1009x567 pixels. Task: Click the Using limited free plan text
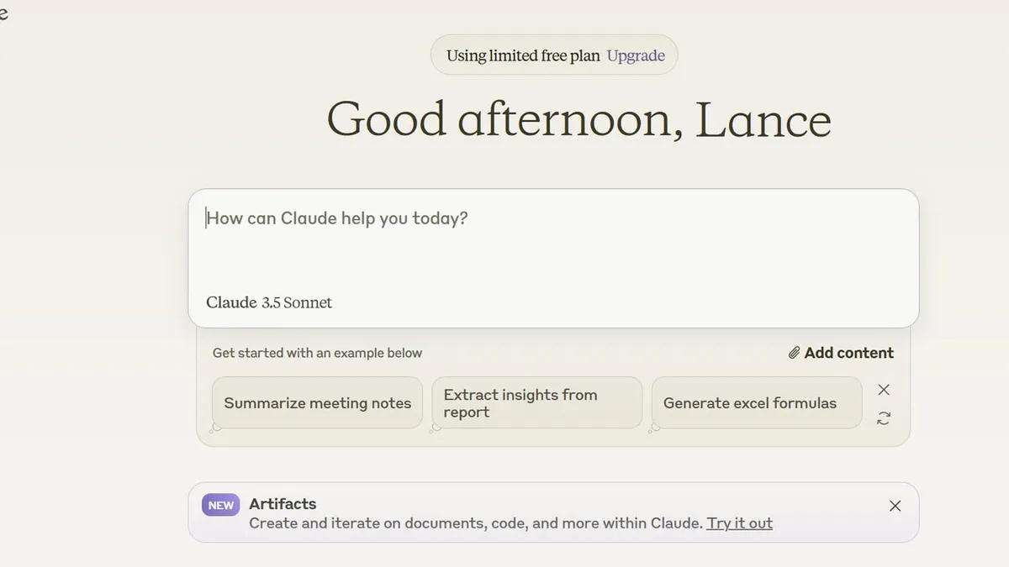(523, 55)
